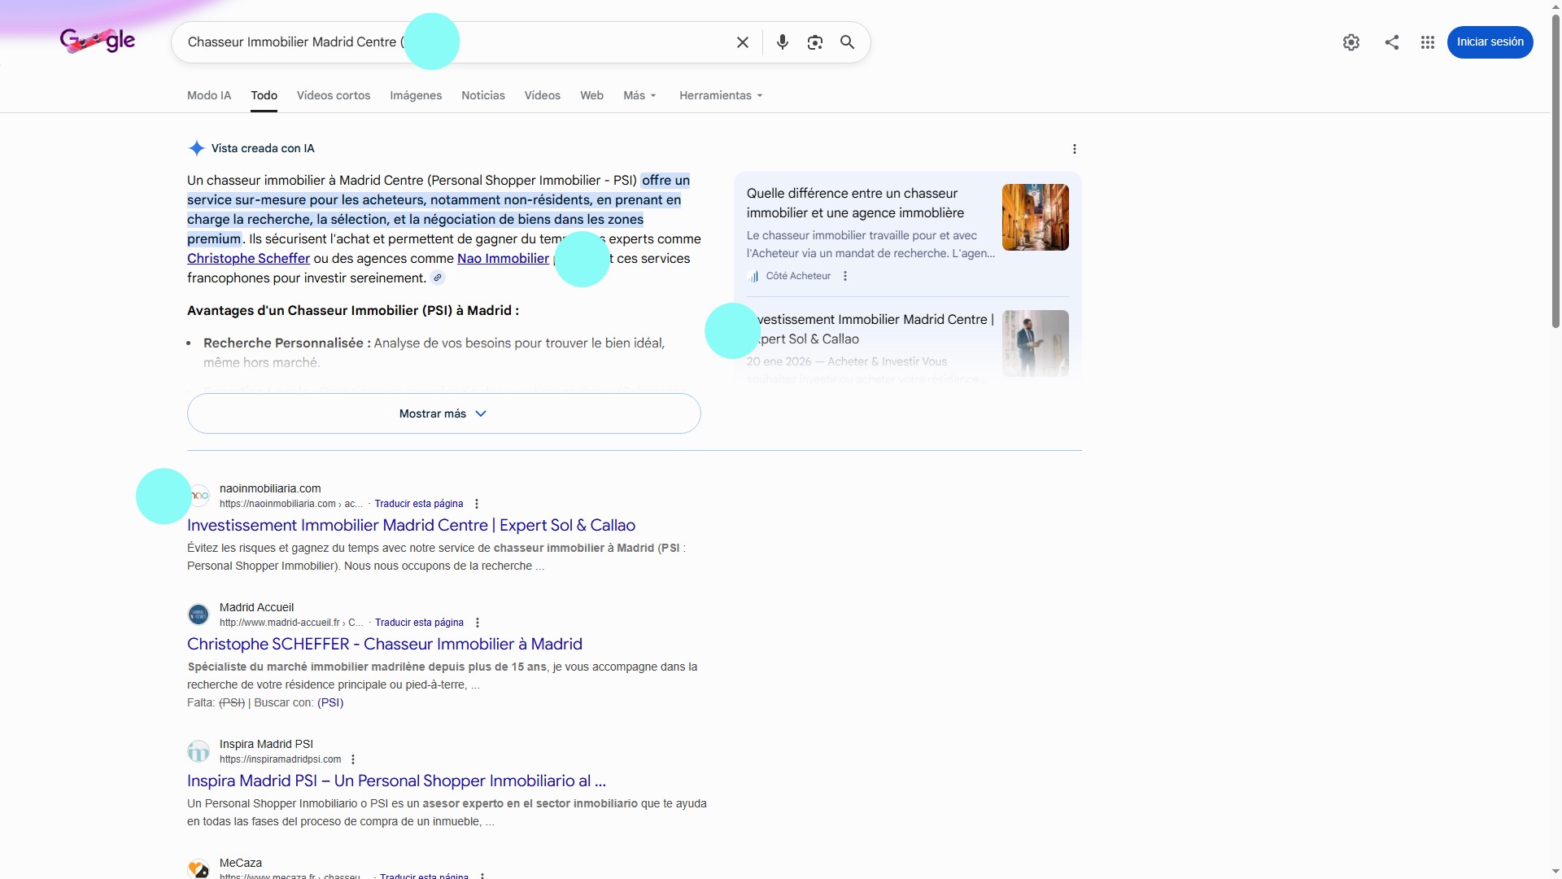Click the magnifying glass search button
Screen dimensions: 1562x879
click(847, 42)
